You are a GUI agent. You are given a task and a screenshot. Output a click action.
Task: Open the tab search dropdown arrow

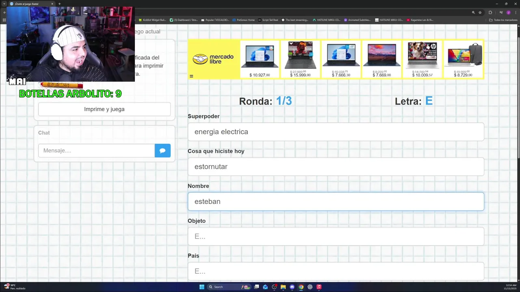pyautogui.click(x=4, y=4)
